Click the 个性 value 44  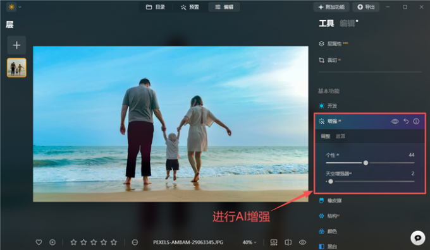coord(412,155)
